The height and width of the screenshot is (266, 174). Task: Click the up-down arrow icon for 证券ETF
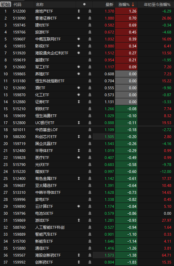click(78, 101)
